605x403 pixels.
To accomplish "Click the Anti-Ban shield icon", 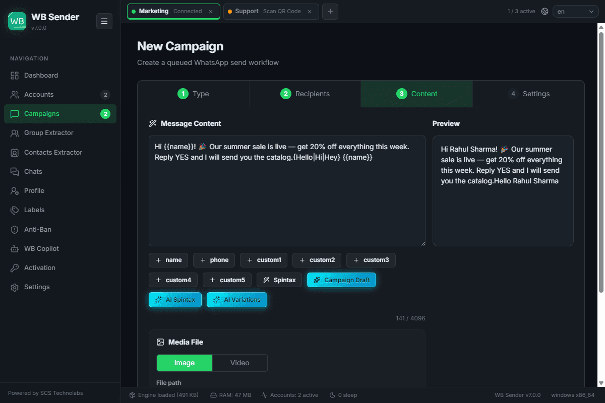I will tap(15, 230).
